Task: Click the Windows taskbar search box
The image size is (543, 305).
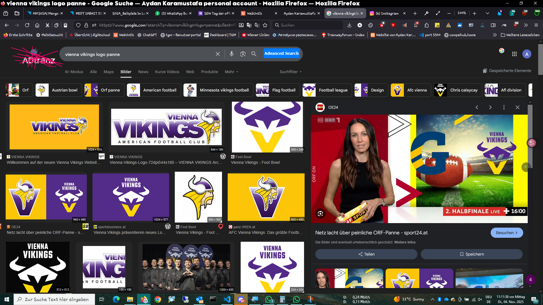Action: 54,299
